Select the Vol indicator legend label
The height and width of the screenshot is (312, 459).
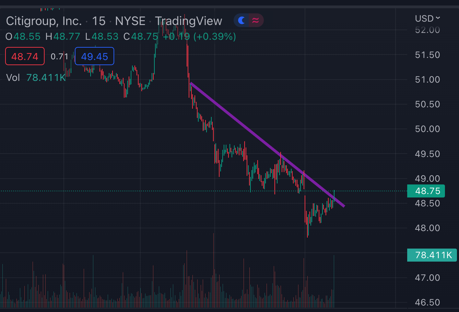point(13,78)
